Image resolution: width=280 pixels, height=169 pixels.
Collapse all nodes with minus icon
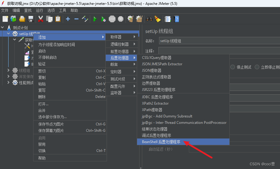76,19
